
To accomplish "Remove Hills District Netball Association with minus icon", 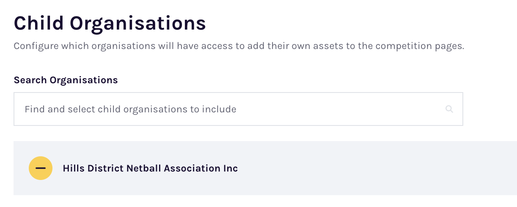I will [x=41, y=168].
